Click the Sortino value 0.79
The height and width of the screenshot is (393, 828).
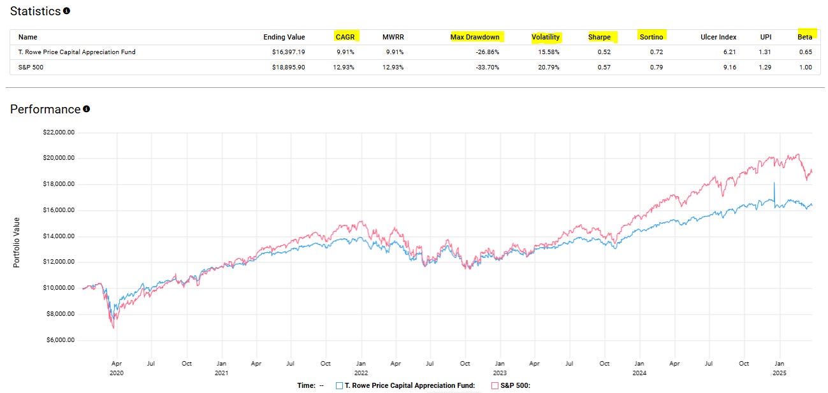coord(657,67)
